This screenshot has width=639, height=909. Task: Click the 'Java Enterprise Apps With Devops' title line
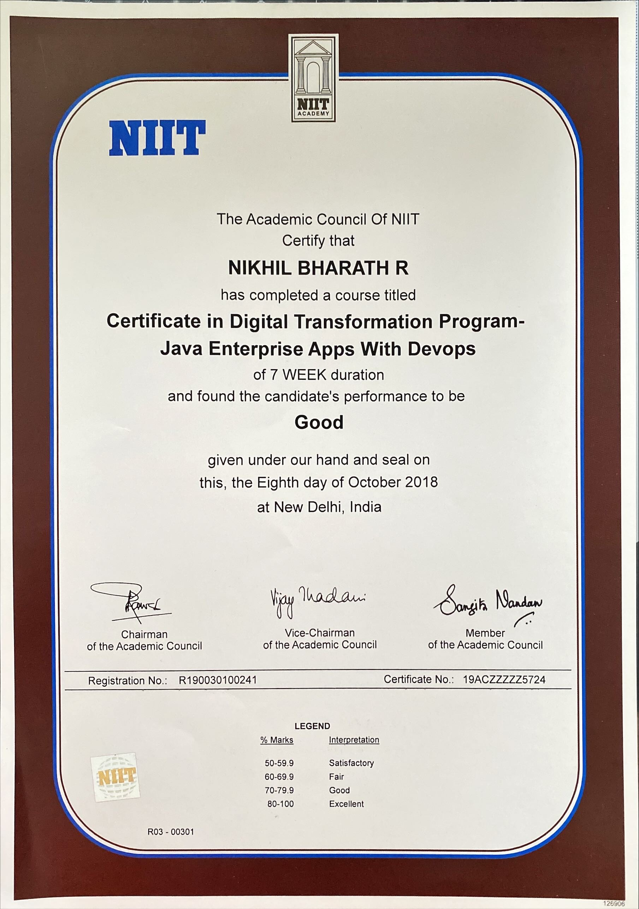[x=318, y=349]
